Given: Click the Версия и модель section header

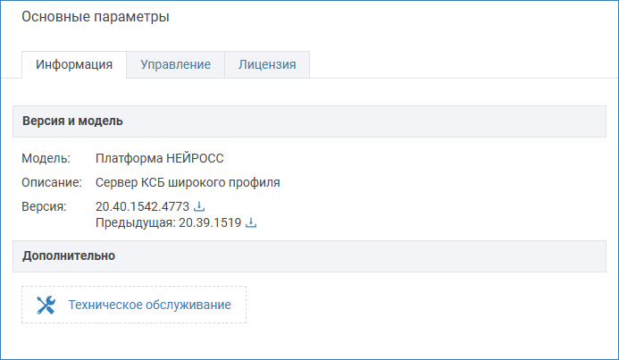Looking at the screenshot, I should 309,121.
